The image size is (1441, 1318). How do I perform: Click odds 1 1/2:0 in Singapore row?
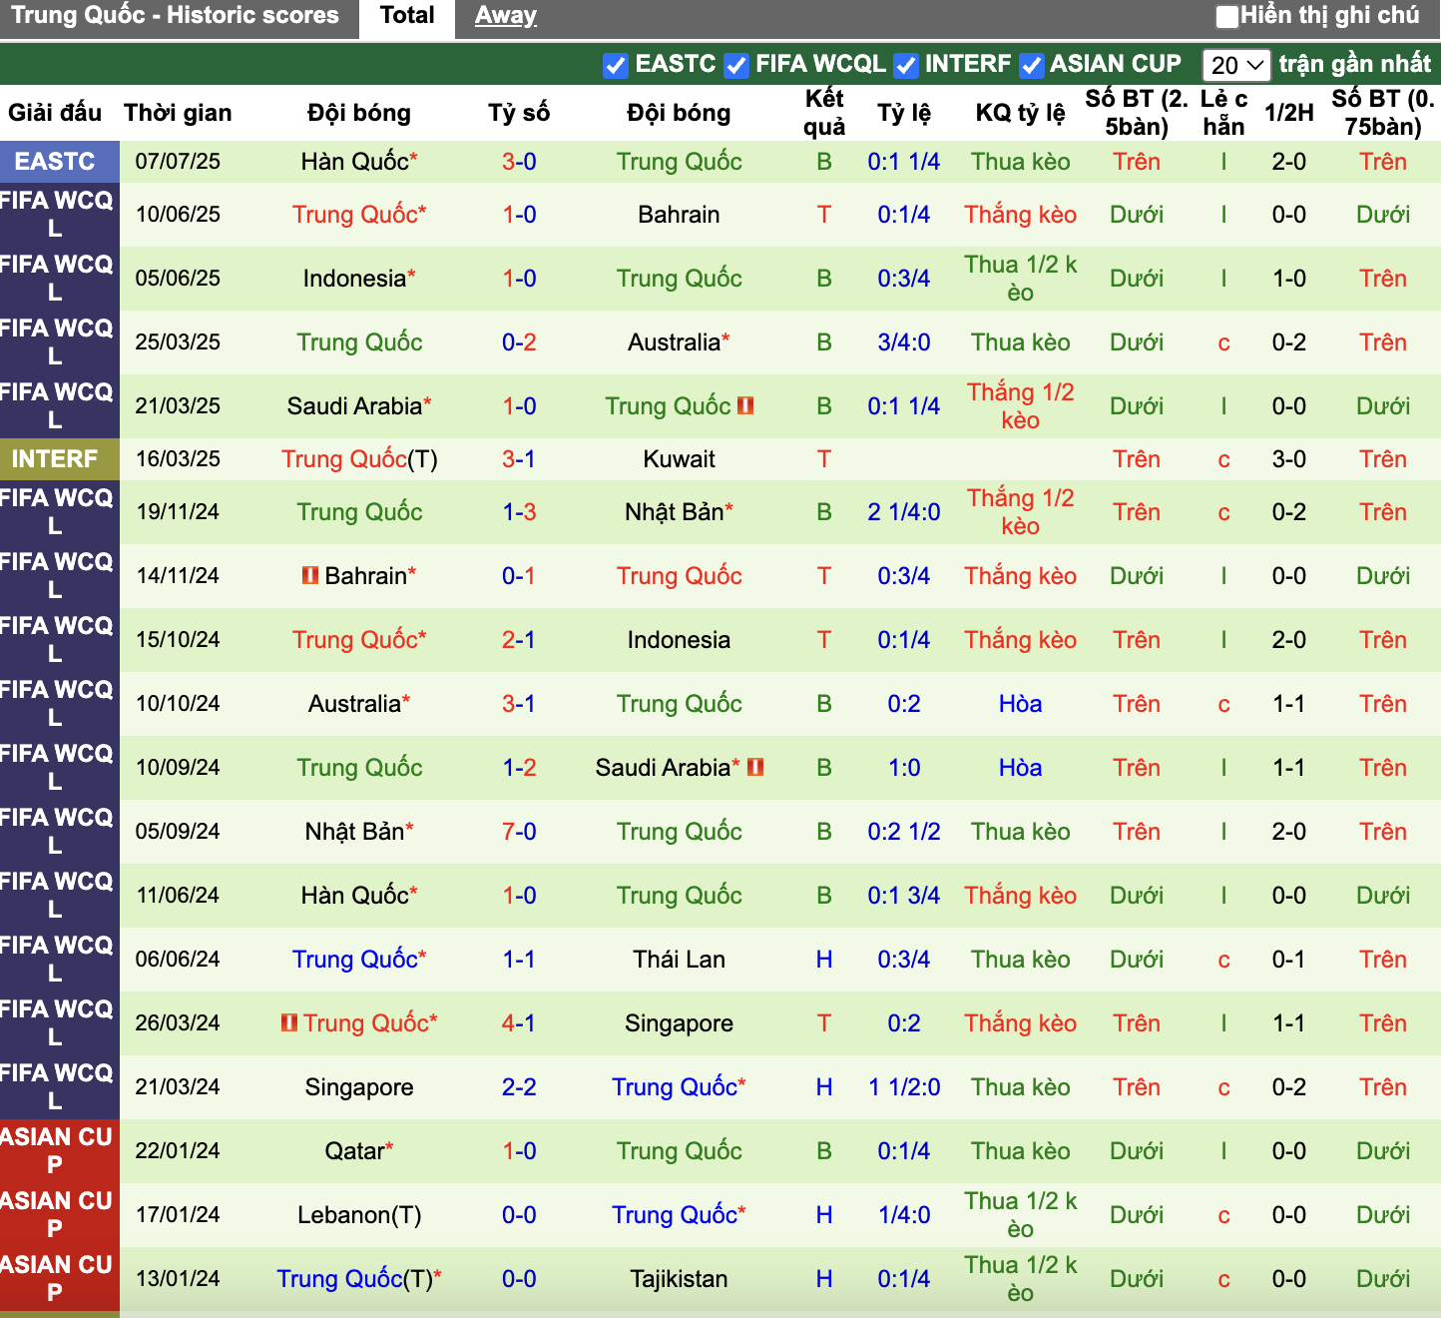coord(904,1087)
